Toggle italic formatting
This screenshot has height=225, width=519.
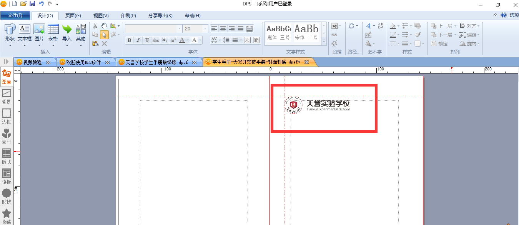pos(138,40)
